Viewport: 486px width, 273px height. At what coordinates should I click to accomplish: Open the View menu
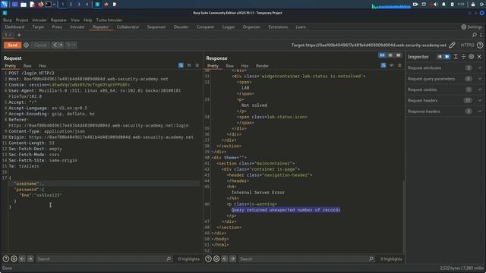(75, 20)
